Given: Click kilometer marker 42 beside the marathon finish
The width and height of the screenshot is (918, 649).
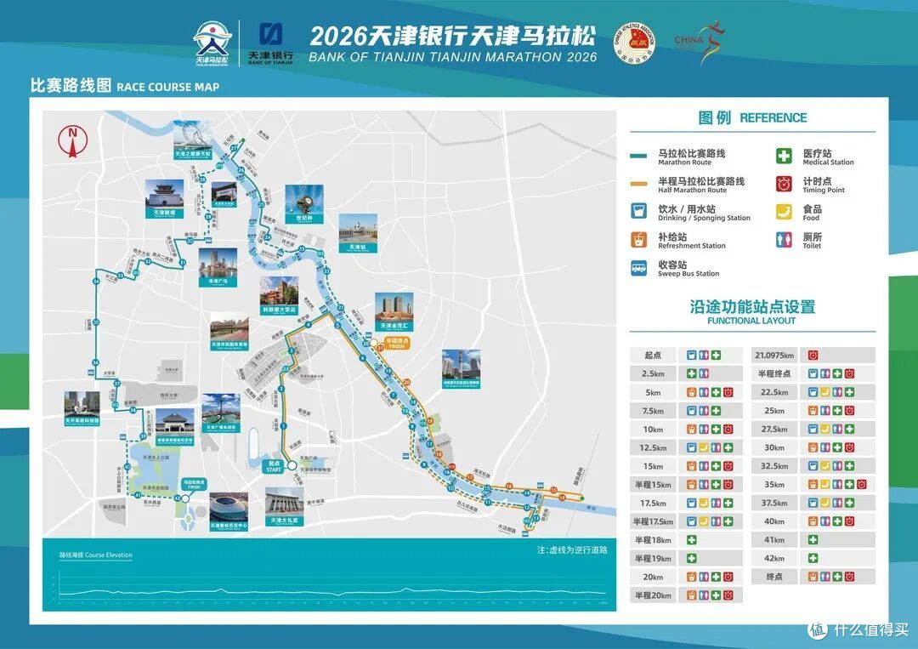Looking at the screenshot, I should pos(178,498).
